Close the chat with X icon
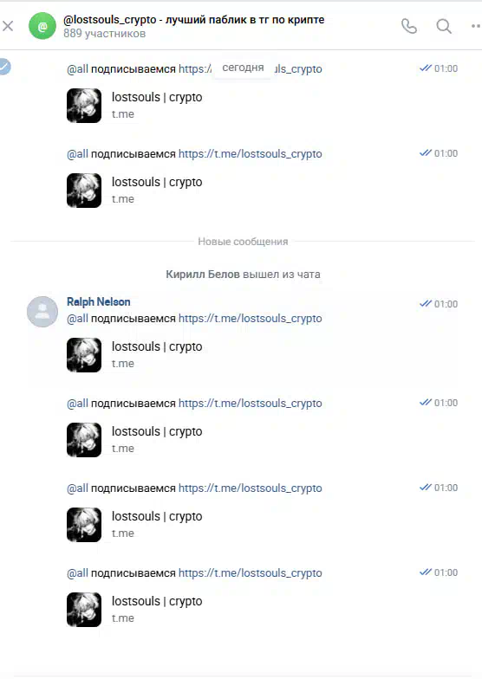This screenshot has width=482, height=679. coord(7,26)
